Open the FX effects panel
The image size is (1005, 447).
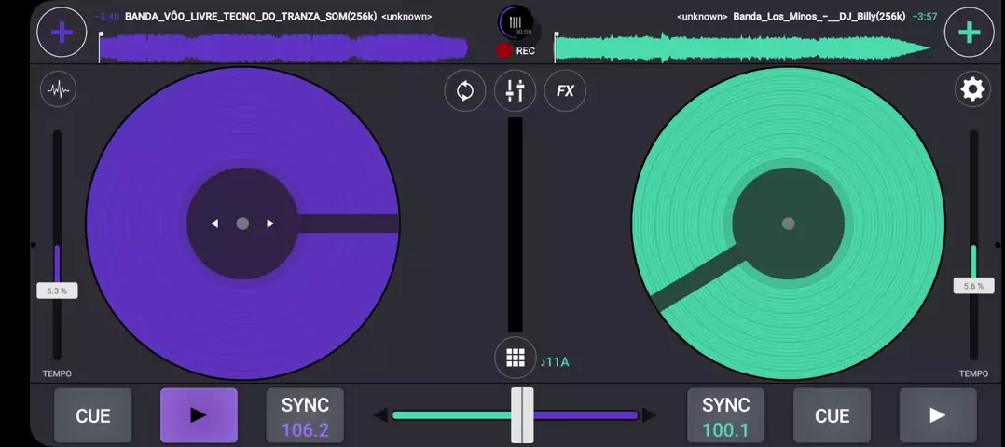565,90
